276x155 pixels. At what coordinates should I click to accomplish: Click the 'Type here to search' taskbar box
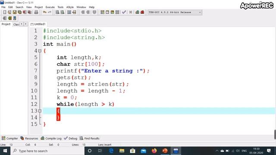pyautogui.click(x=47, y=151)
